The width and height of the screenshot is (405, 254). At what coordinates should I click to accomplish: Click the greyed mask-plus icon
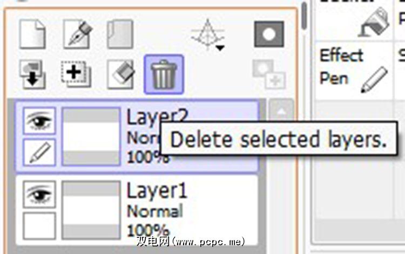268,74
